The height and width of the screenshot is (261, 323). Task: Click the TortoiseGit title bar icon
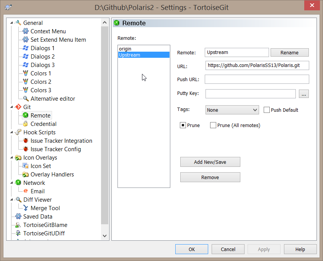pyautogui.click(x=8, y=7)
